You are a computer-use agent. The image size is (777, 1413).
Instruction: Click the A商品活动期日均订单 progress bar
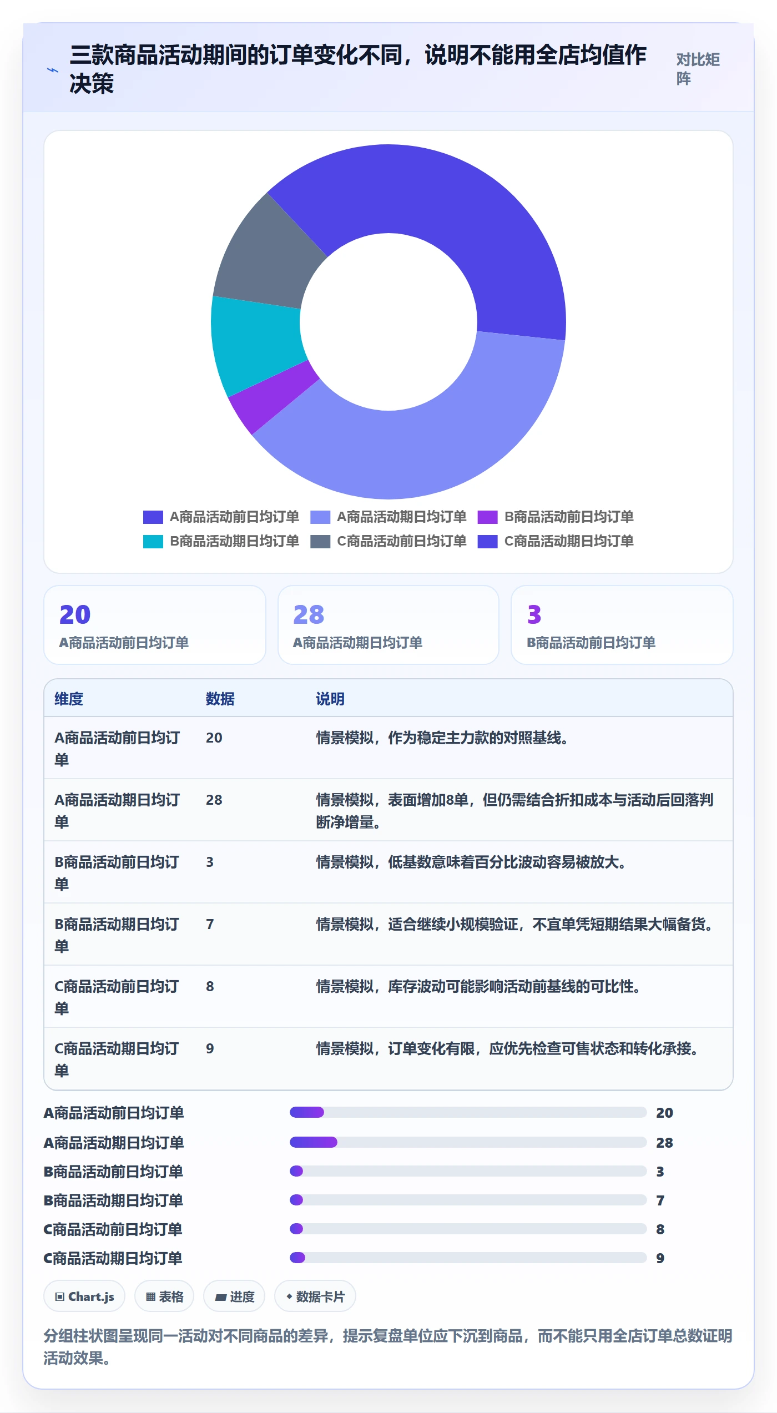pyautogui.click(x=468, y=1142)
